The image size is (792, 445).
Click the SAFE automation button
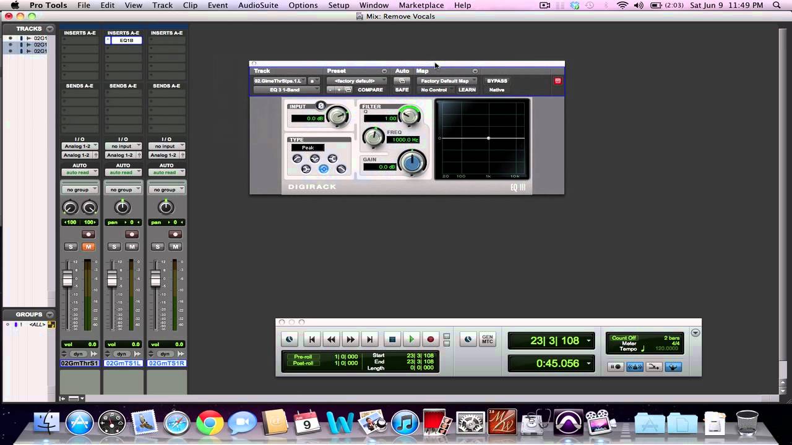click(402, 90)
